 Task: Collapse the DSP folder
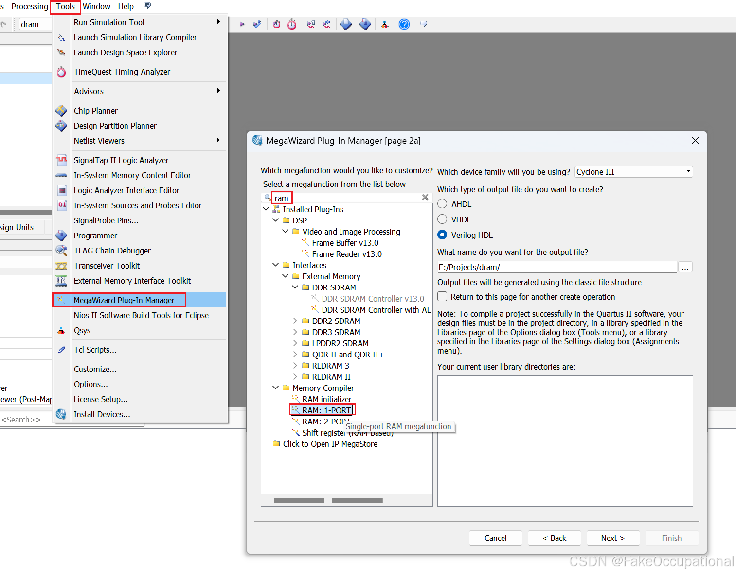point(275,220)
